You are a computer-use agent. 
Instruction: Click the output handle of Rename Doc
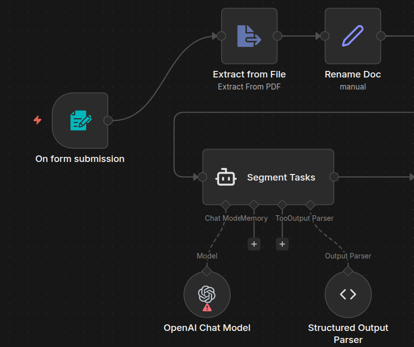(x=381, y=36)
